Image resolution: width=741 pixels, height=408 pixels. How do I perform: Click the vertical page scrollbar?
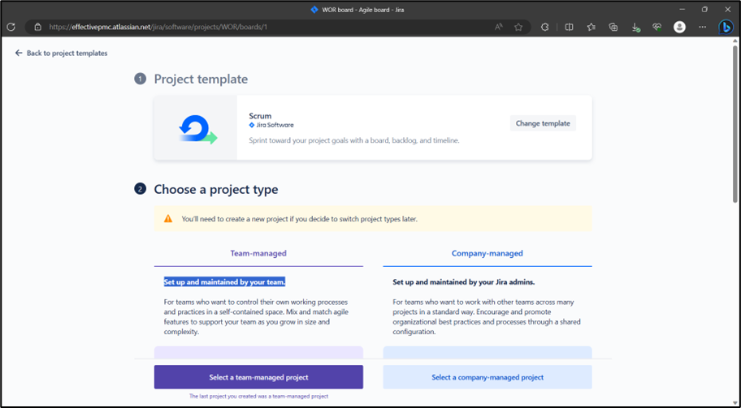pyautogui.click(x=734, y=124)
